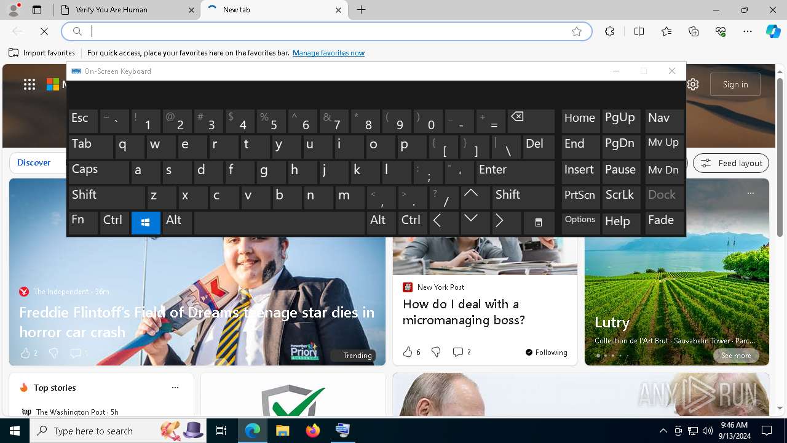Toggle the Nav key on keyboard
This screenshot has height=443, width=787.
[664, 121]
